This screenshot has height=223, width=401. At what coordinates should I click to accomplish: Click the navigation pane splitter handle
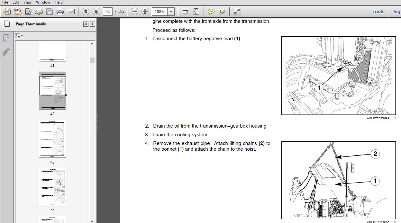[97, 121]
